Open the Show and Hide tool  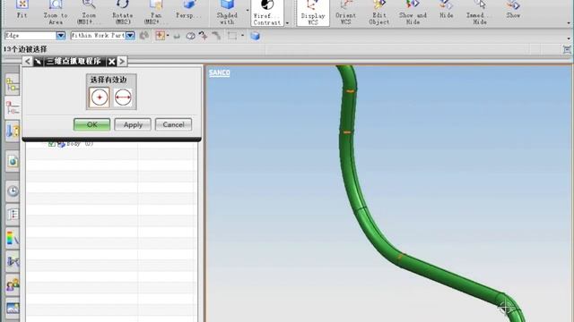tap(413, 12)
